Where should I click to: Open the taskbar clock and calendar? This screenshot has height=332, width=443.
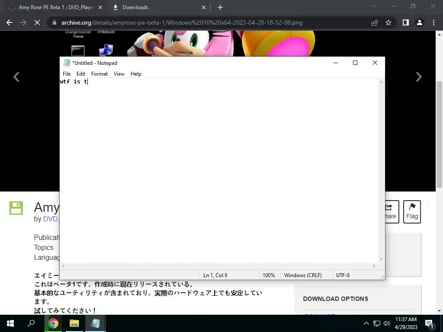point(406,323)
